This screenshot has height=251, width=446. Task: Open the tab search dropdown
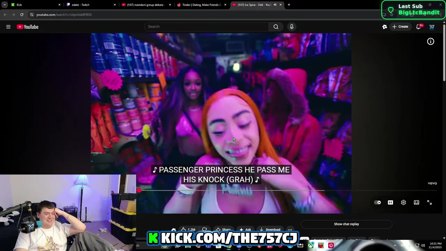(x=5, y=5)
